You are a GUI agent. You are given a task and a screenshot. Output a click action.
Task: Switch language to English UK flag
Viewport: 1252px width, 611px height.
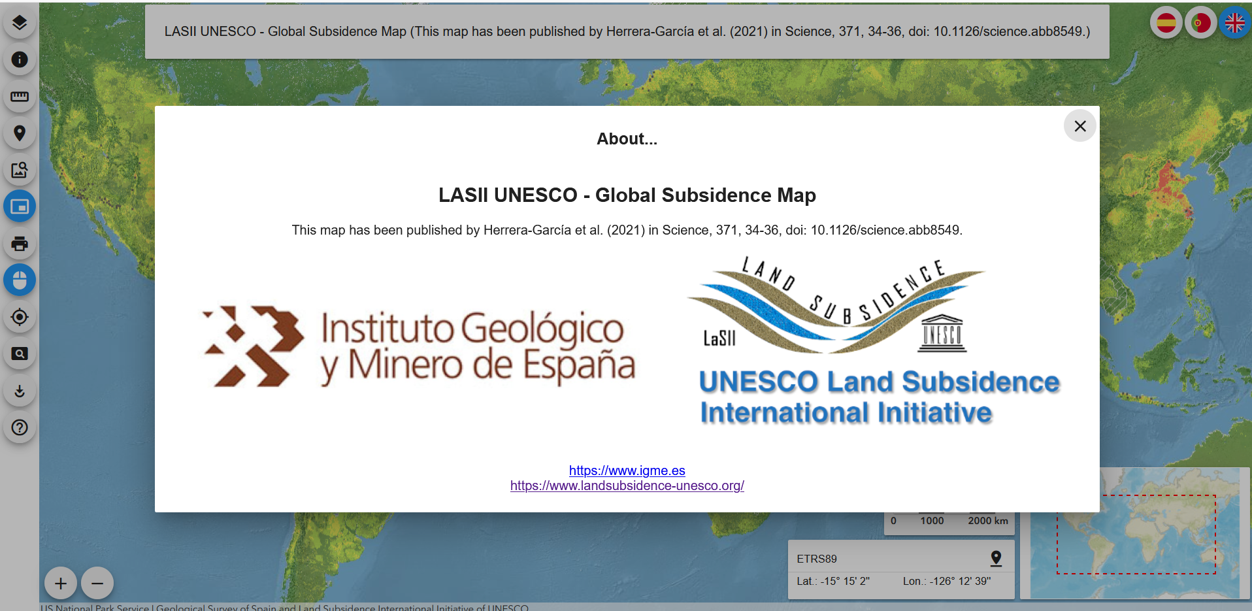pyautogui.click(x=1234, y=23)
